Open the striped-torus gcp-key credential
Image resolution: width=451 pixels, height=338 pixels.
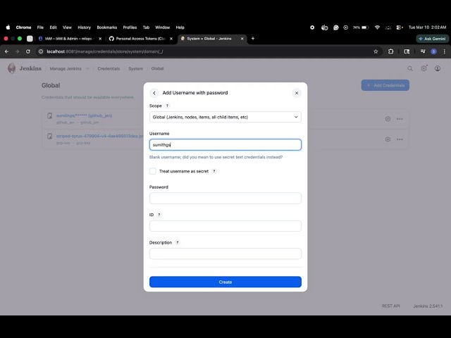pos(99,136)
